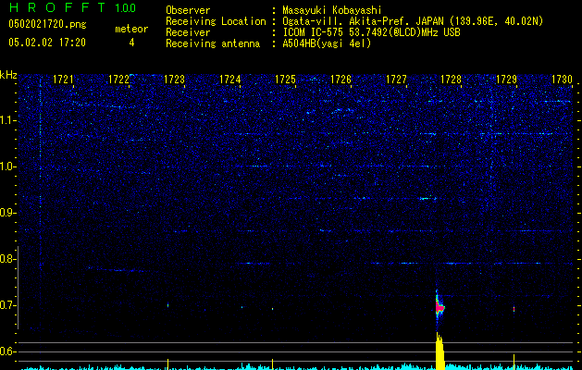The height and width of the screenshot is (370, 582).
Task: Select the Ogata-vill. Akita-Pref. JAPAN location text
Action: pos(413,21)
